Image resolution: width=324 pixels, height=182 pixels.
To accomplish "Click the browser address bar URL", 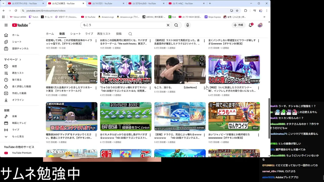I will coord(46,11).
